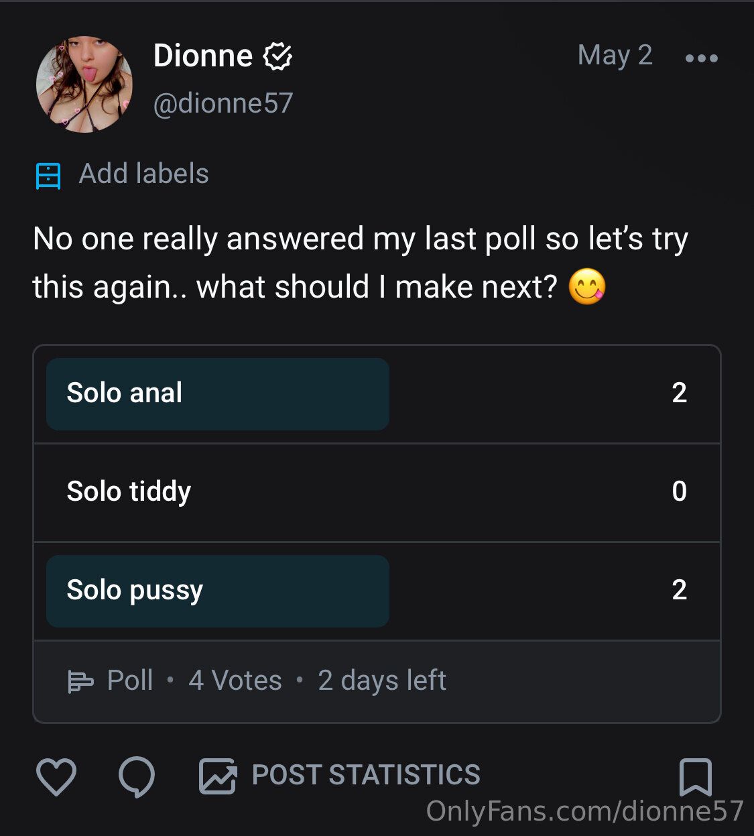Click the verified badge next to Dionne
Screen dimensions: 754x836
(x=277, y=56)
